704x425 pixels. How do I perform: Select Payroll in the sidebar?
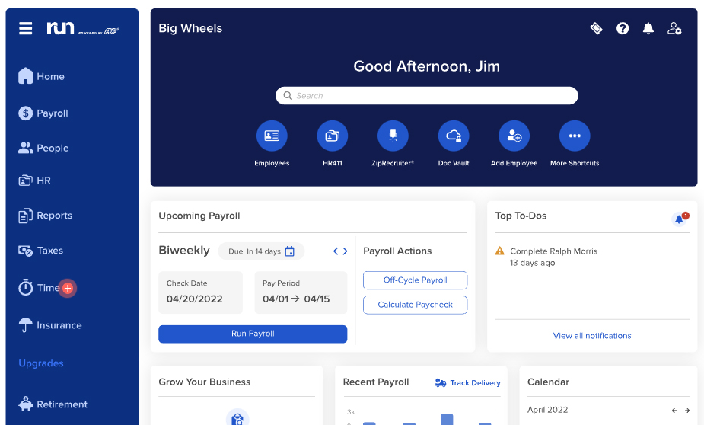[x=52, y=113]
